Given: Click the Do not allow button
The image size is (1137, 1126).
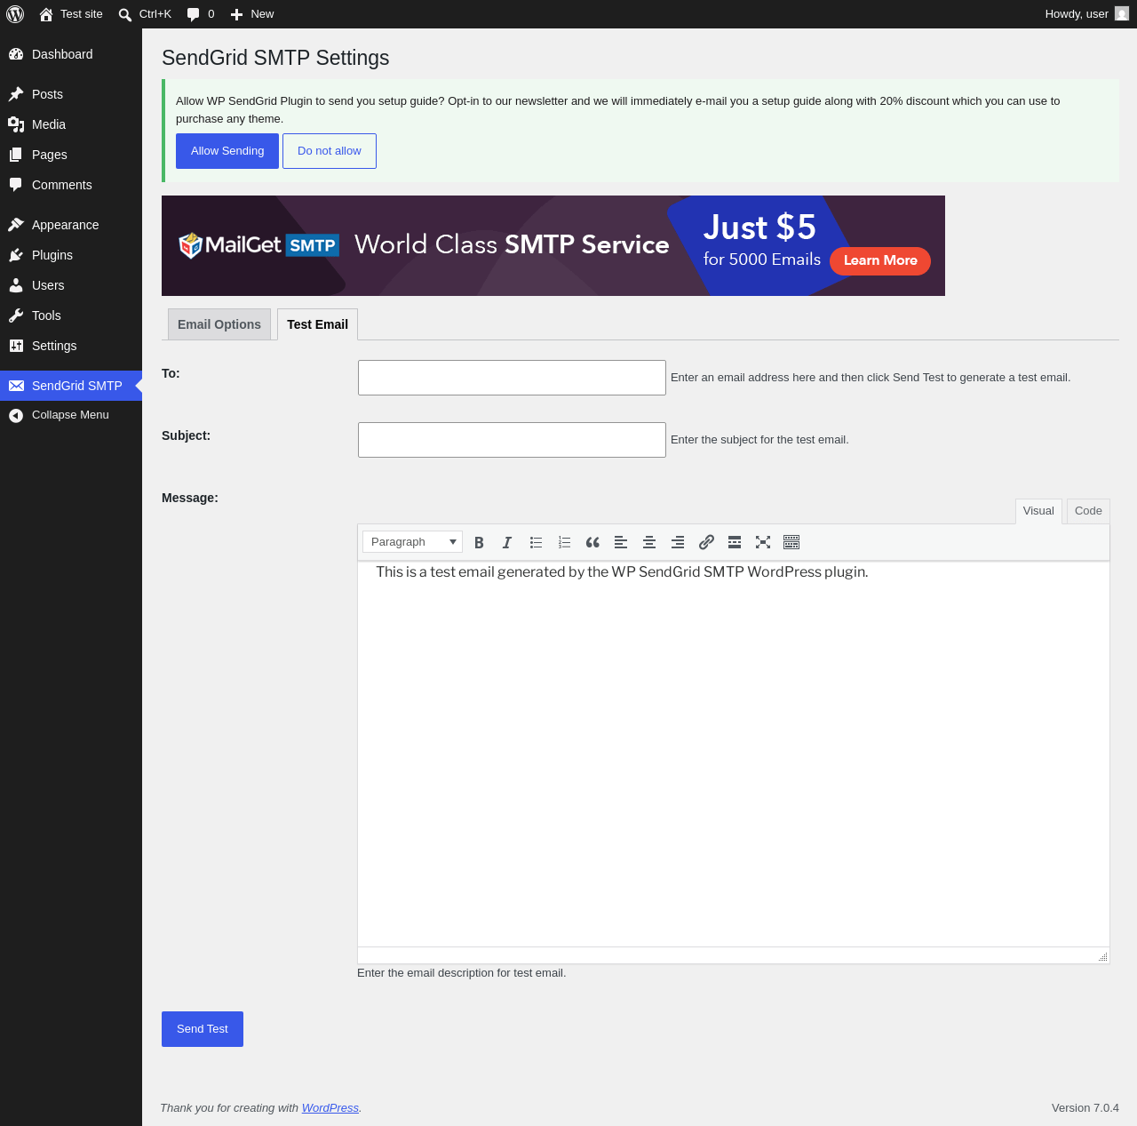Looking at the screenshot, I should tap(330, 151).
